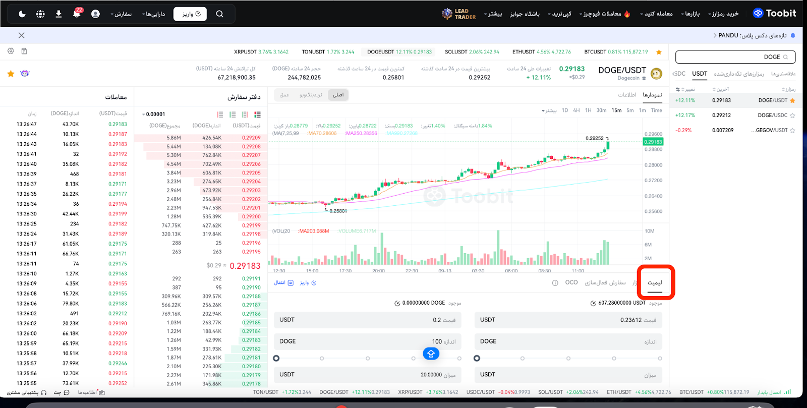
Task: Select the 1H chart timeframe
Action: (x=588, y=110)
